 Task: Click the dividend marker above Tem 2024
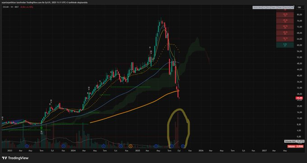coord(103,146)
